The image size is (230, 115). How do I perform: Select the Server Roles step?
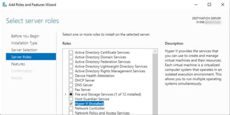(31, 57)
